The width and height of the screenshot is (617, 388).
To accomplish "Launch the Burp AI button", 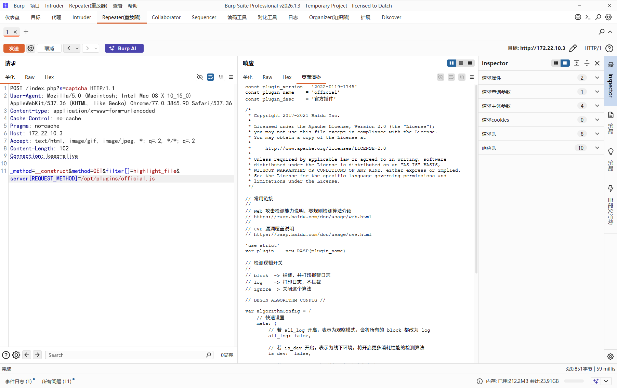I will [x=124, y=48].
